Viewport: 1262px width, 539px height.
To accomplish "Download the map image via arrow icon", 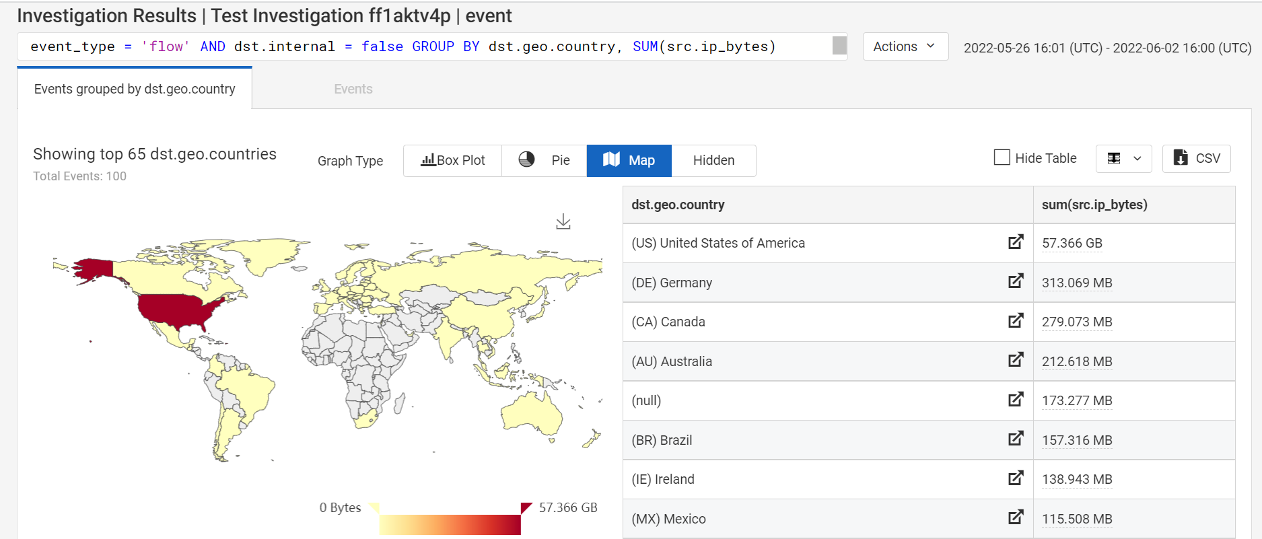I will (563, 221).
